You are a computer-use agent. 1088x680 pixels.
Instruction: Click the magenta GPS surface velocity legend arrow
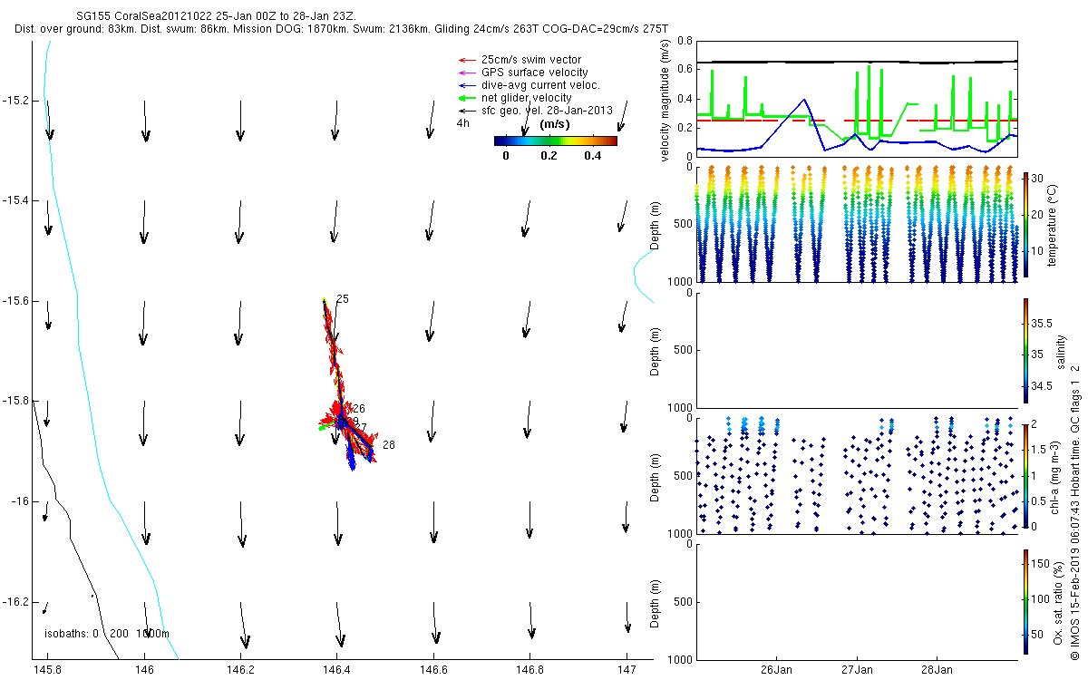coord(468,72)
